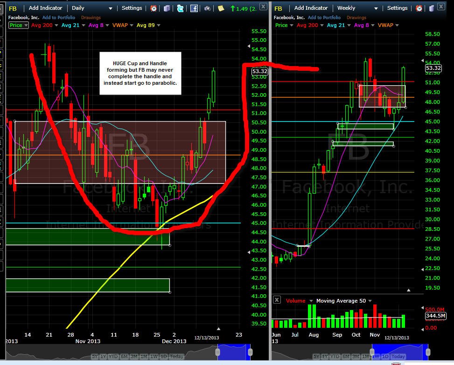The width and height of the screenshot is (454, 365).
Task: Open the yellow sticky note icon
Action: click(221, 8)
